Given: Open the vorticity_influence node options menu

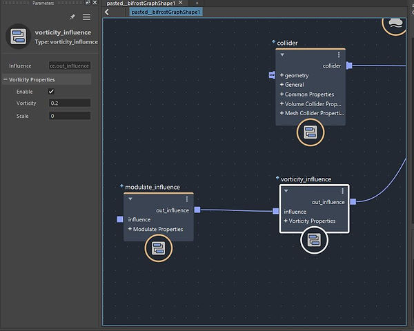Looking at the screenshot, I should coord(342,191).
